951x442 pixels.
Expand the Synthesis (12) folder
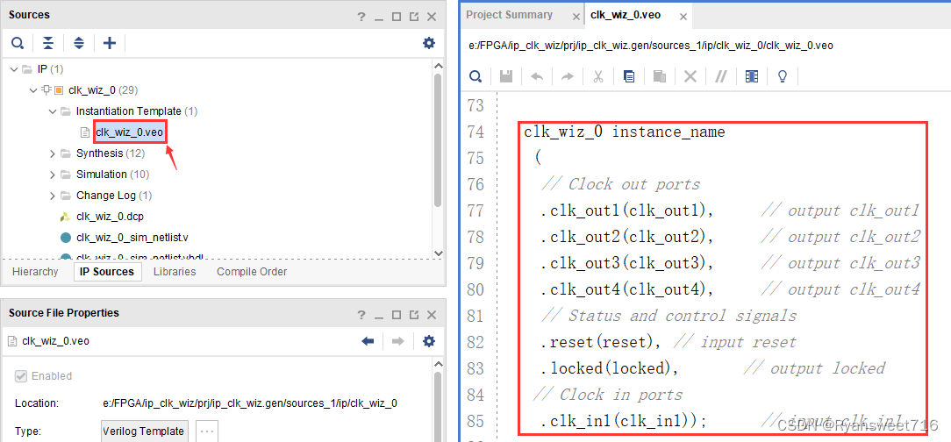(x=53, y=153)
